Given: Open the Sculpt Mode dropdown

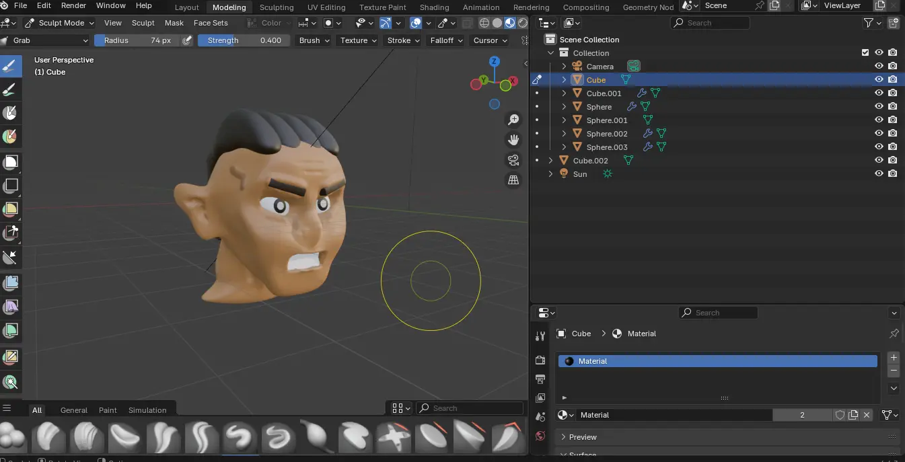Looking at the screenshot, I should (x=59, y=23).
